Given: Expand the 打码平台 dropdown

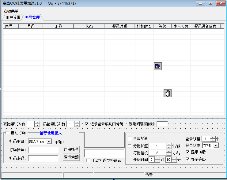Looking at the screenshot, I should click(x=49, y=141).
